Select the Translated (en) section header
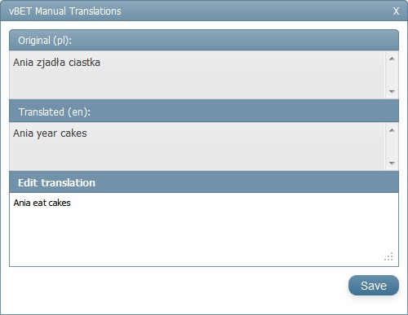This screenshot has width=408, height=315. click(x=204, y=112)
